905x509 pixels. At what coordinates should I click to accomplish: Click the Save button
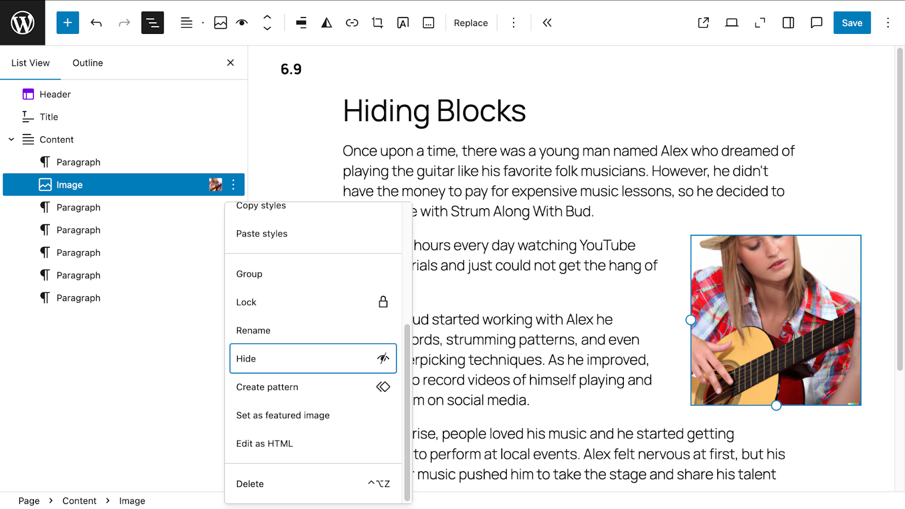point(852,23)
